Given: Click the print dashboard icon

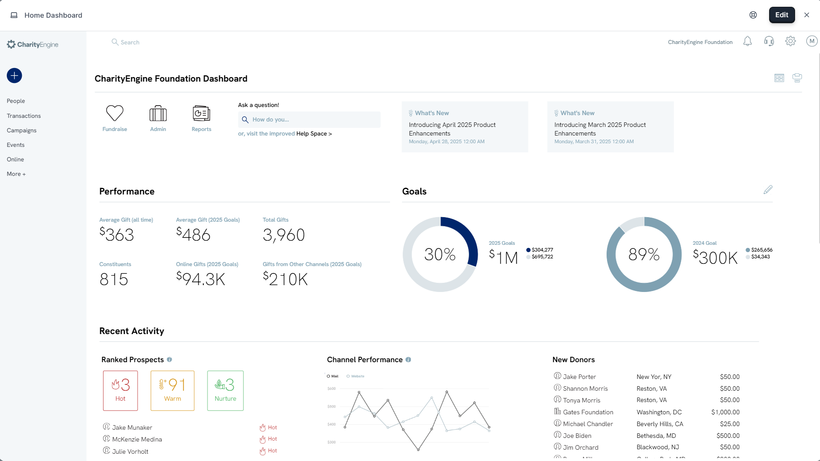Looking at the screenshot, I should (x=797, y=78).
